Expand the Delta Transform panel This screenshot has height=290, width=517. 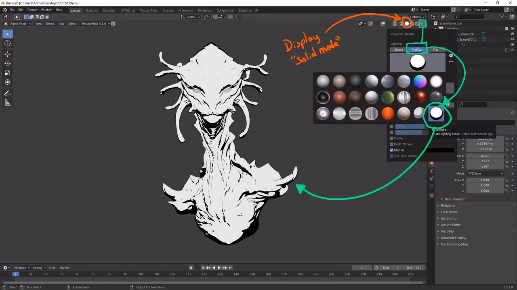point(455,199)
